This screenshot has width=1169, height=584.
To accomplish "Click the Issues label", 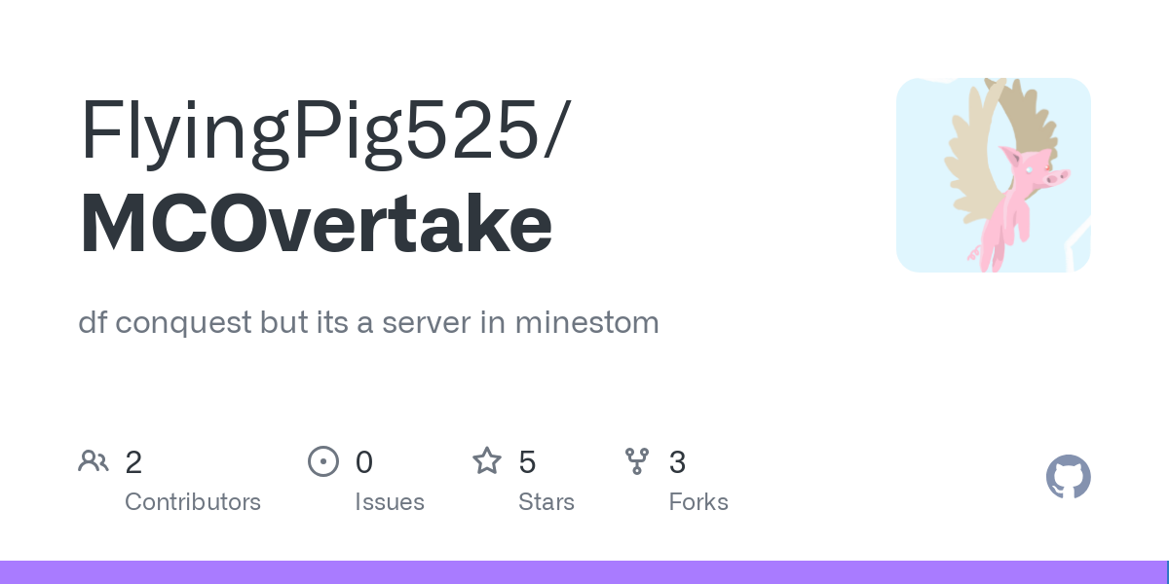I will coord(390,502).
